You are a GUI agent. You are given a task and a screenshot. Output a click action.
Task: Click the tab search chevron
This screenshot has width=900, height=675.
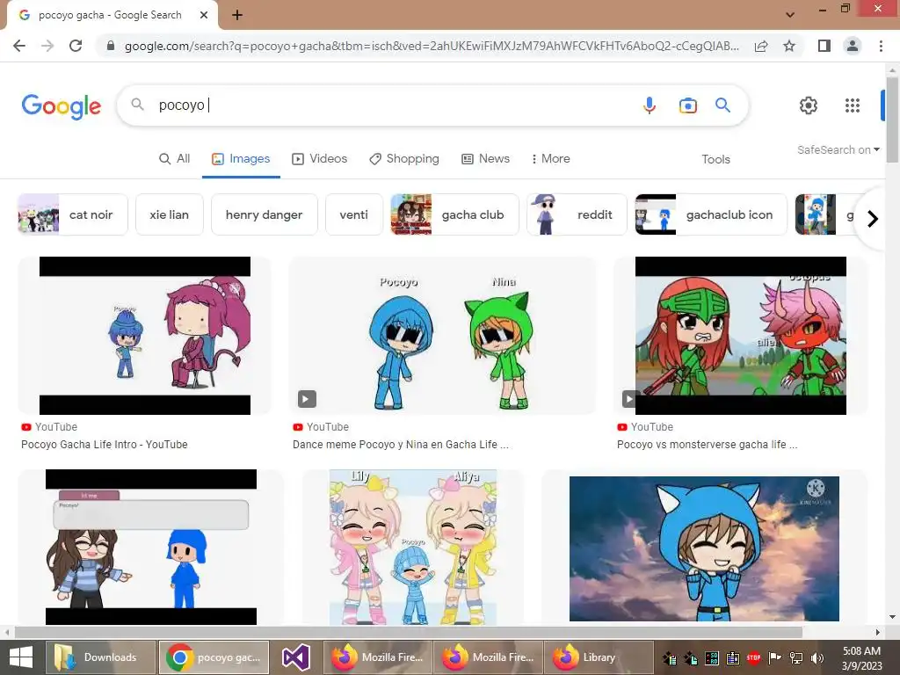(x=790, y=15)
